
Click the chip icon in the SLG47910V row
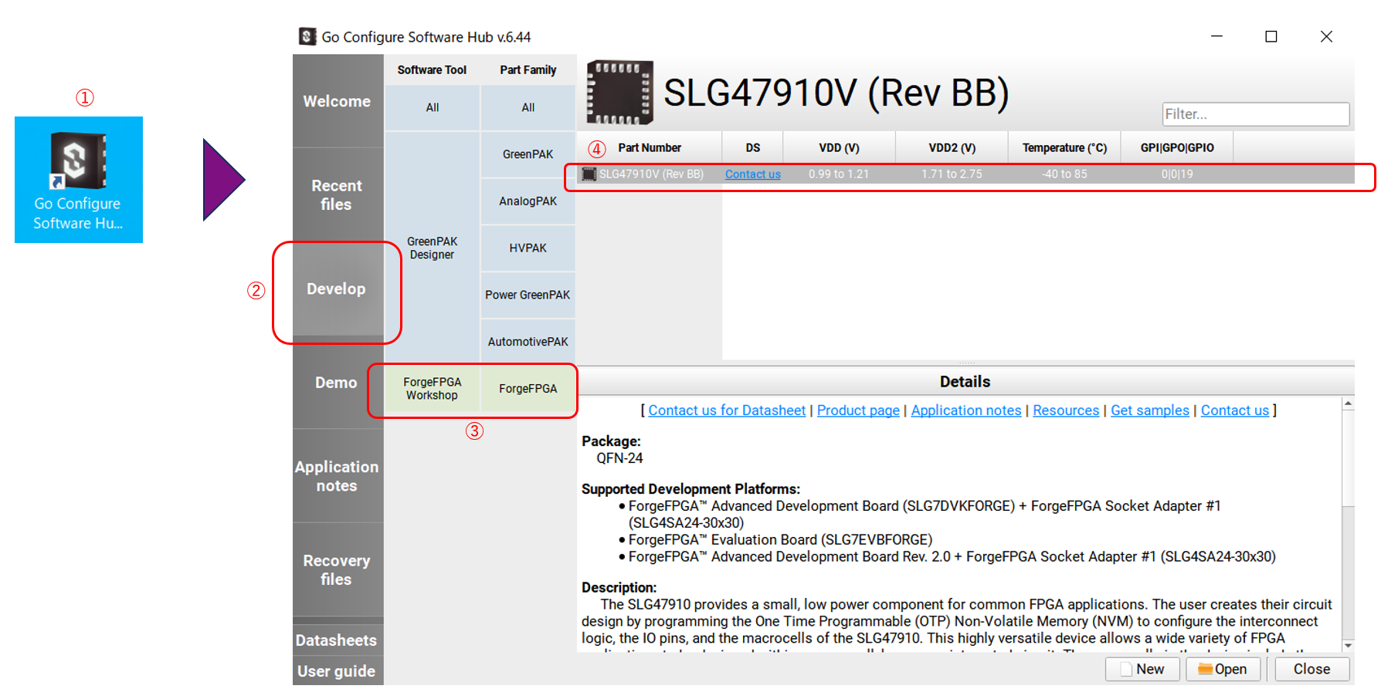coord(589,174)
